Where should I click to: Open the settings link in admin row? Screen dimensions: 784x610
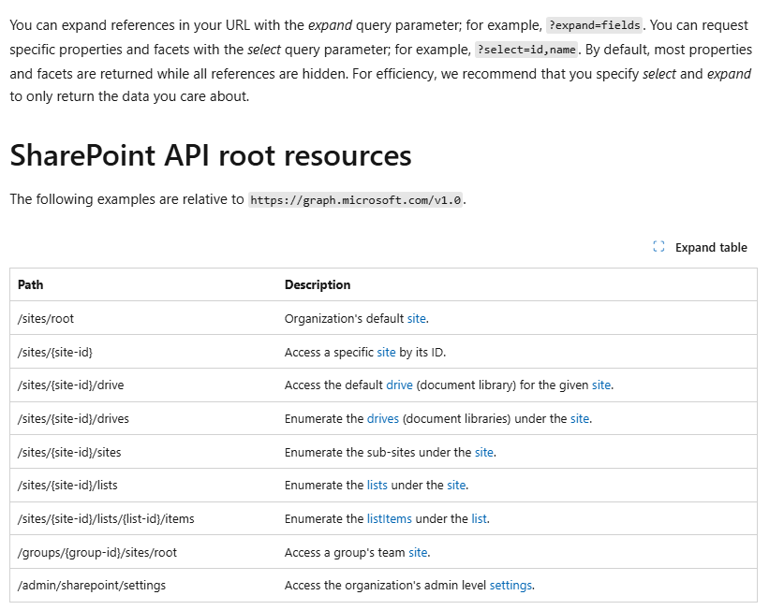510,585
